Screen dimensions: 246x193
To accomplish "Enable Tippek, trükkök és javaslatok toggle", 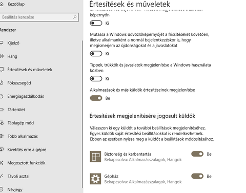I will 96,78.
